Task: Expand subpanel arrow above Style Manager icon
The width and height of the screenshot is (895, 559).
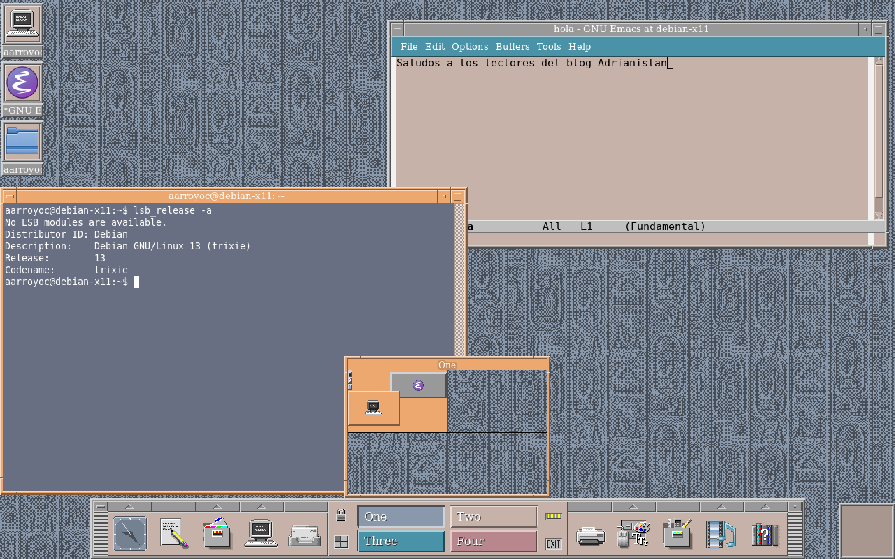Action: coord(633,507)
